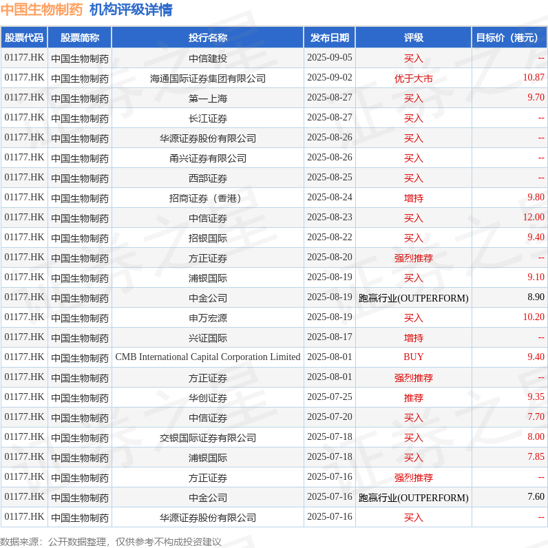Click the date 2025-07-25
Viewport: 548px width, 548px height.
pos(330,397)
